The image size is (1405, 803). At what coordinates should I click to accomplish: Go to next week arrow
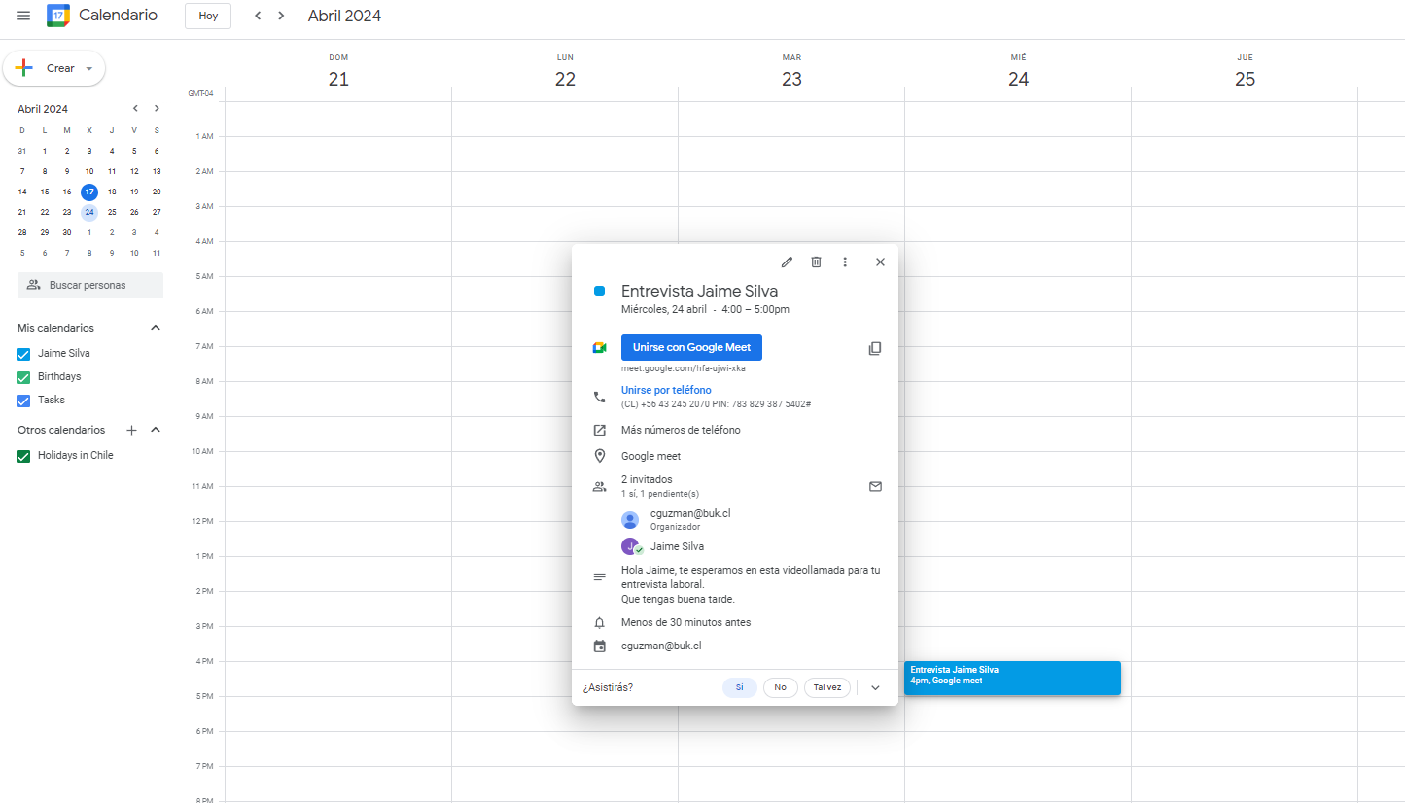tap(281, 16)
